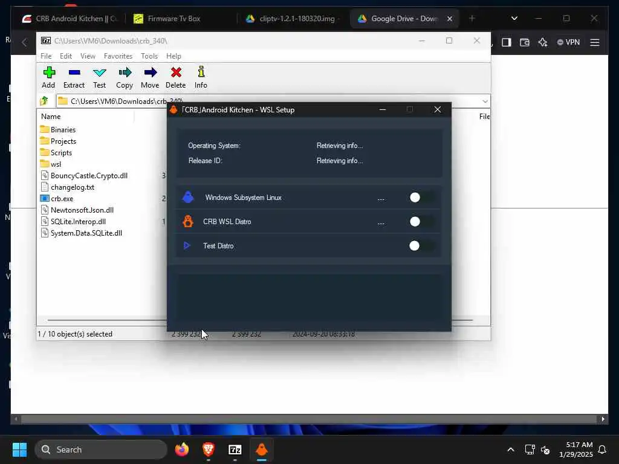Select the wsl folder

[x=51, y=164]
